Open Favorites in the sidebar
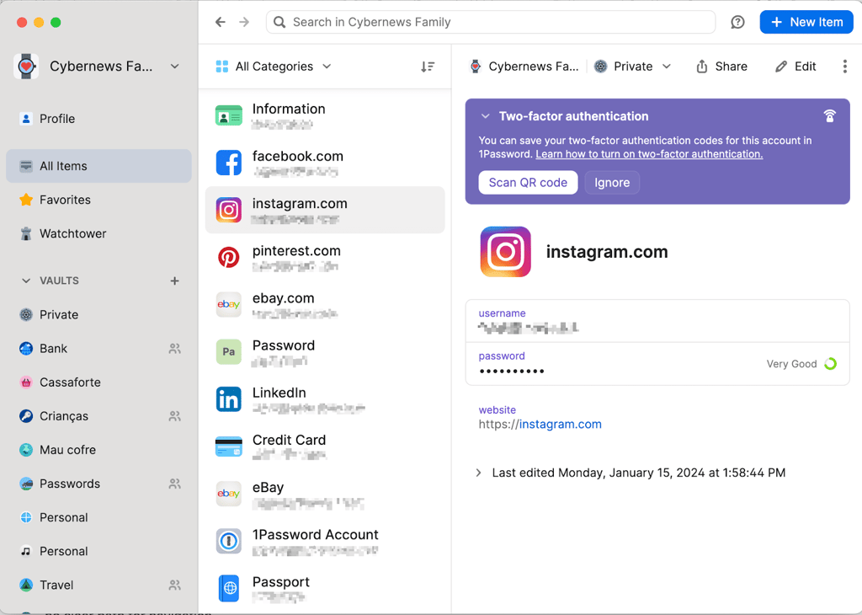 (98, 200)
